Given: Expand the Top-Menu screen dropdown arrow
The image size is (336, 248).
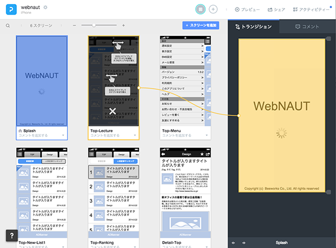Looking at the screenshot, I should 207,135.
